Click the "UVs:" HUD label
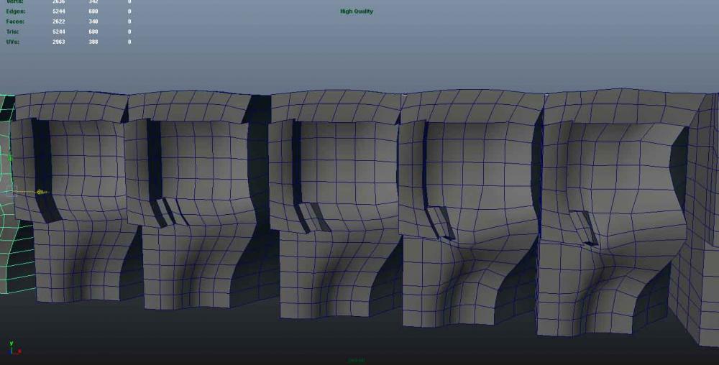The image size is (719, 365). pyautogui.click(x=13, y=42)
